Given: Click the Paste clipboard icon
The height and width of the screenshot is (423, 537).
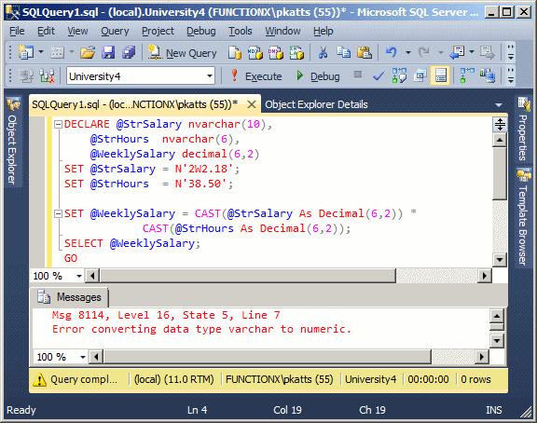Looking at the screenshot, I should (364, 53).
